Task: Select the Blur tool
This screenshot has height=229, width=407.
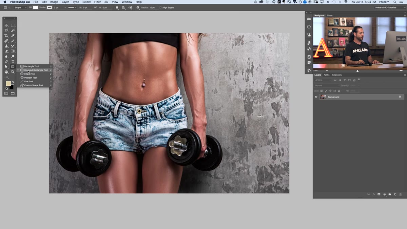Action: [6, 56]
